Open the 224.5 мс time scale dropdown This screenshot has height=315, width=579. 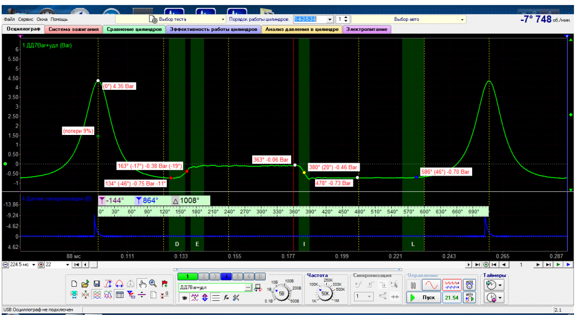click(x=33, y=264)
